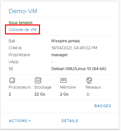The height and width of the screenshot is (131, 121).
Task: Select the Debian GNU/Linux 10 (64-bit) text
Action: tap(79, 69)
